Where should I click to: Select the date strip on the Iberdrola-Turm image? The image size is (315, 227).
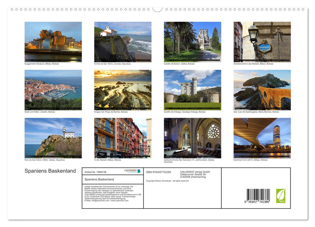pos(262,156)
